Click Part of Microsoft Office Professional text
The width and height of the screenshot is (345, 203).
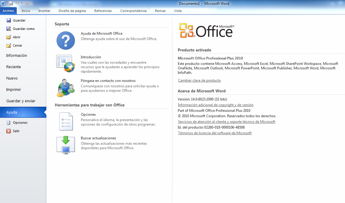(214, 111)
